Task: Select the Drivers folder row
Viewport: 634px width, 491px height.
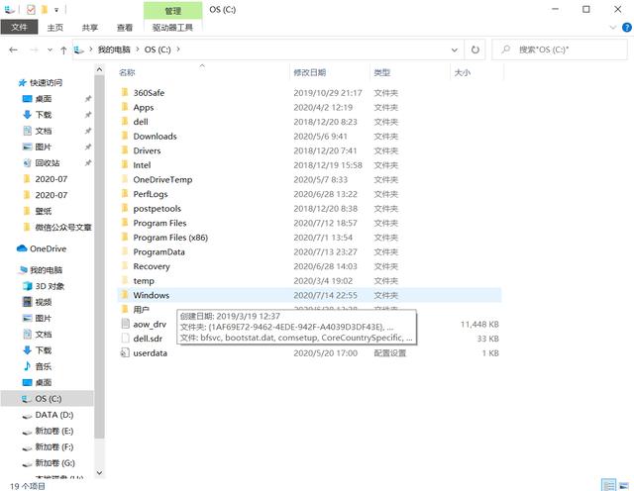Action: 309,150
